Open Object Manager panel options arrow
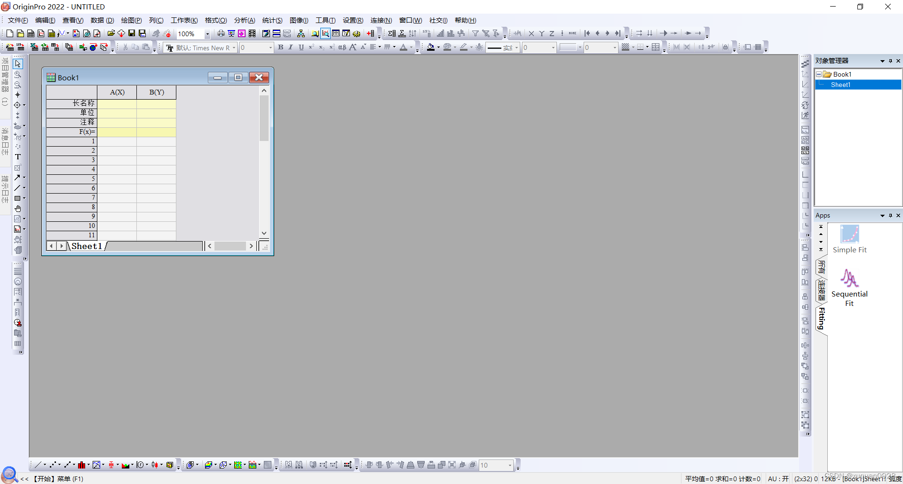Screen dimensions: 903x484 pos(882,61)
